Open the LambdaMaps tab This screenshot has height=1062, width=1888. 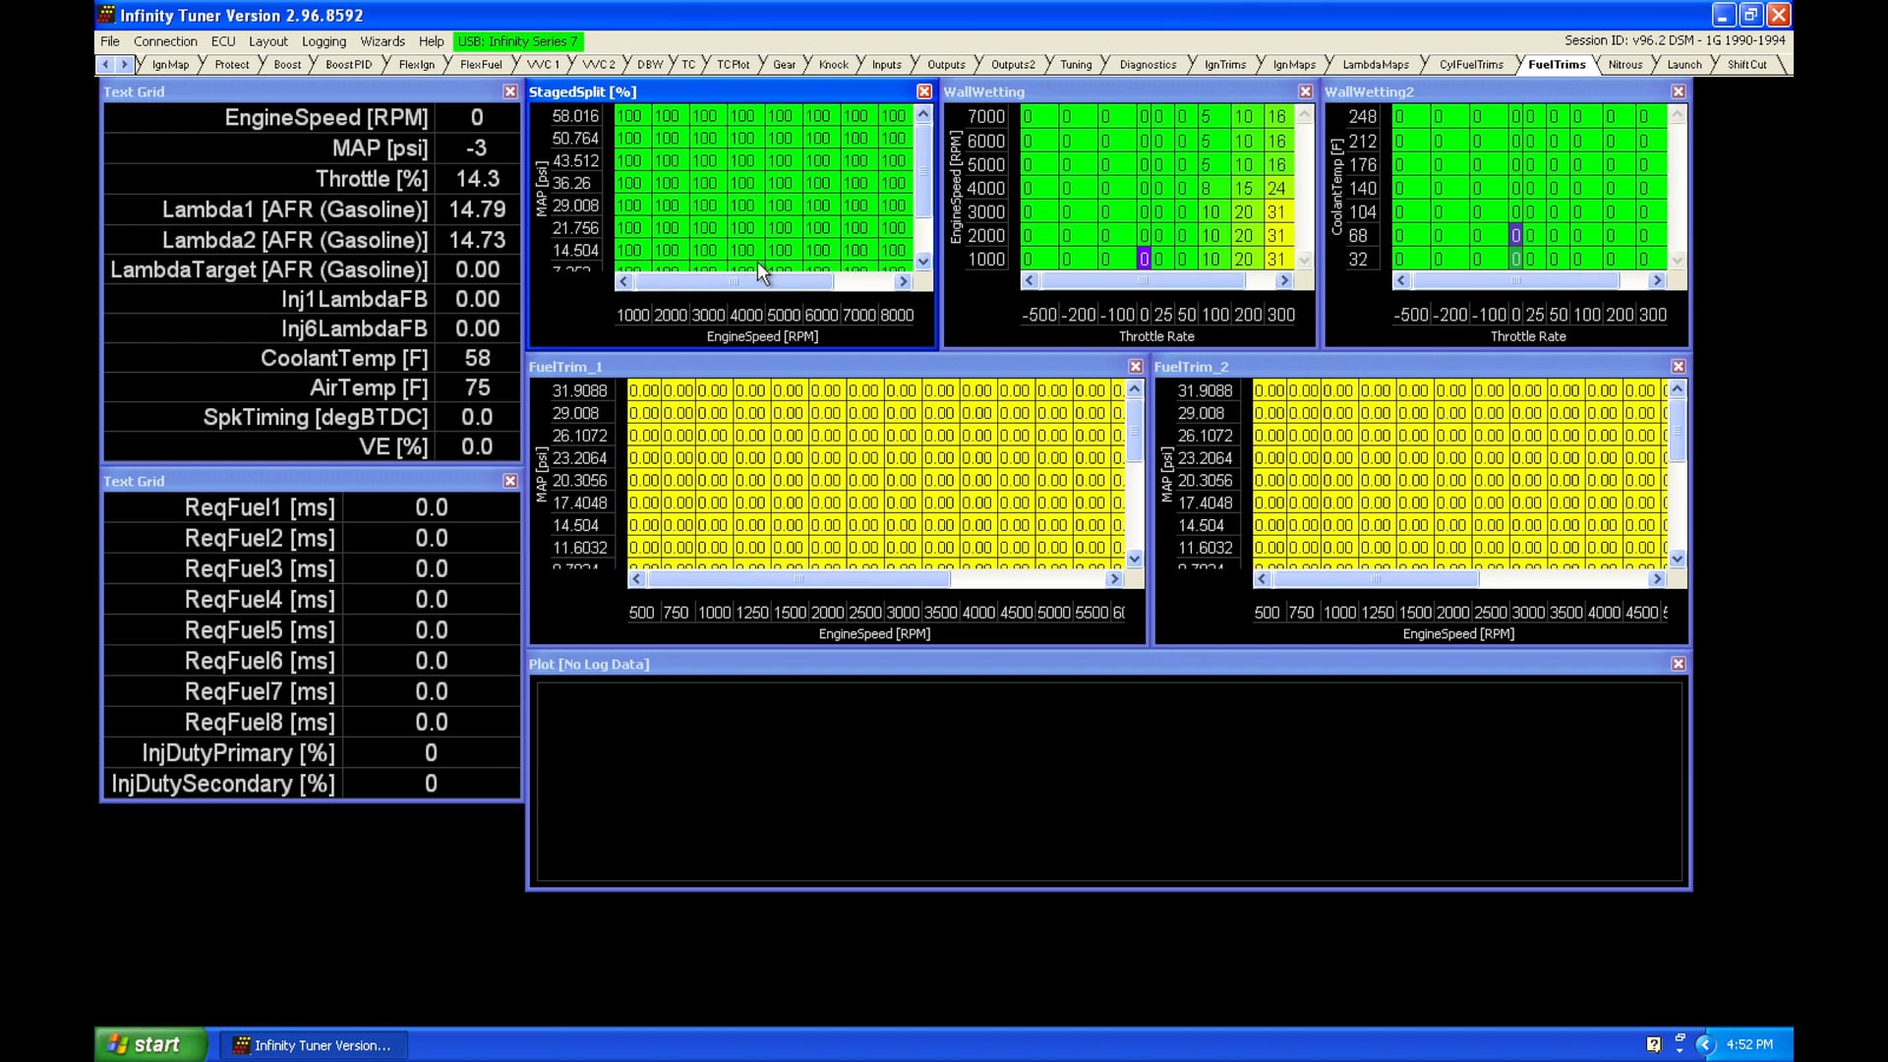[x=1375, y=65]
